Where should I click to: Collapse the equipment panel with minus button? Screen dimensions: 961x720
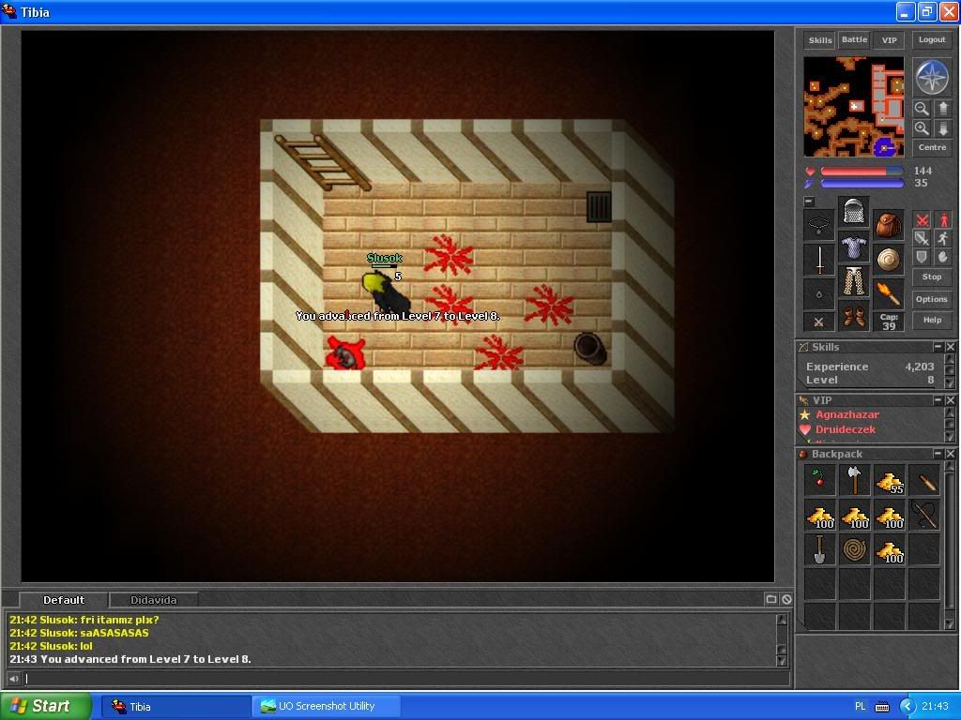[809, 201]
